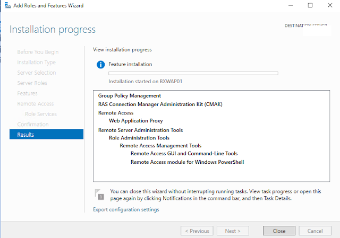
Task: Select the Confirmation step in the sidebar
Action: point(33,125)
